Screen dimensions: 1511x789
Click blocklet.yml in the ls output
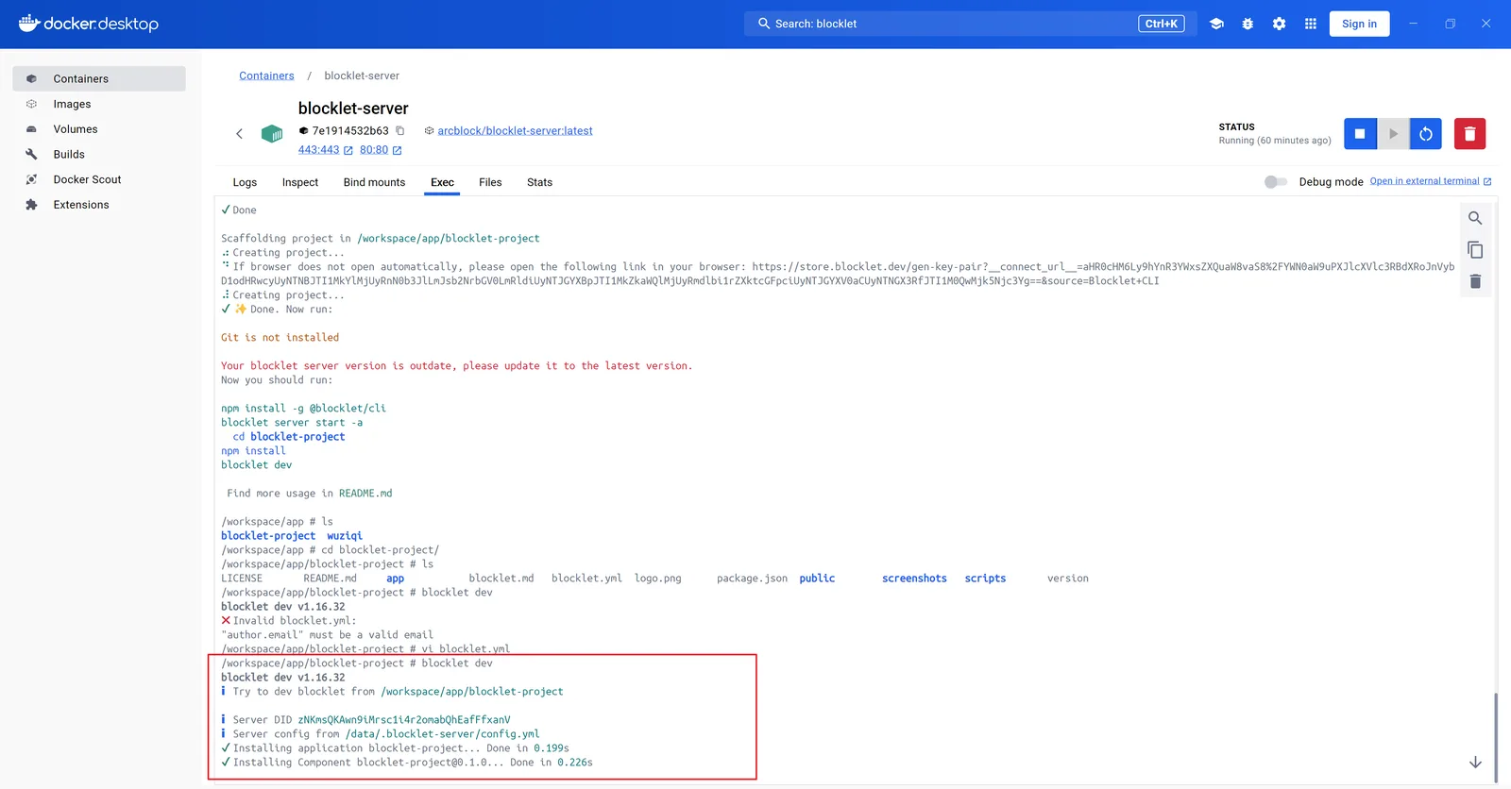pyautogui.click(x=586, y=579)
